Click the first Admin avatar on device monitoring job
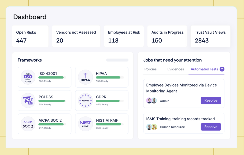Viewport: 244px width, 155px height. click(x=149, y=100)
